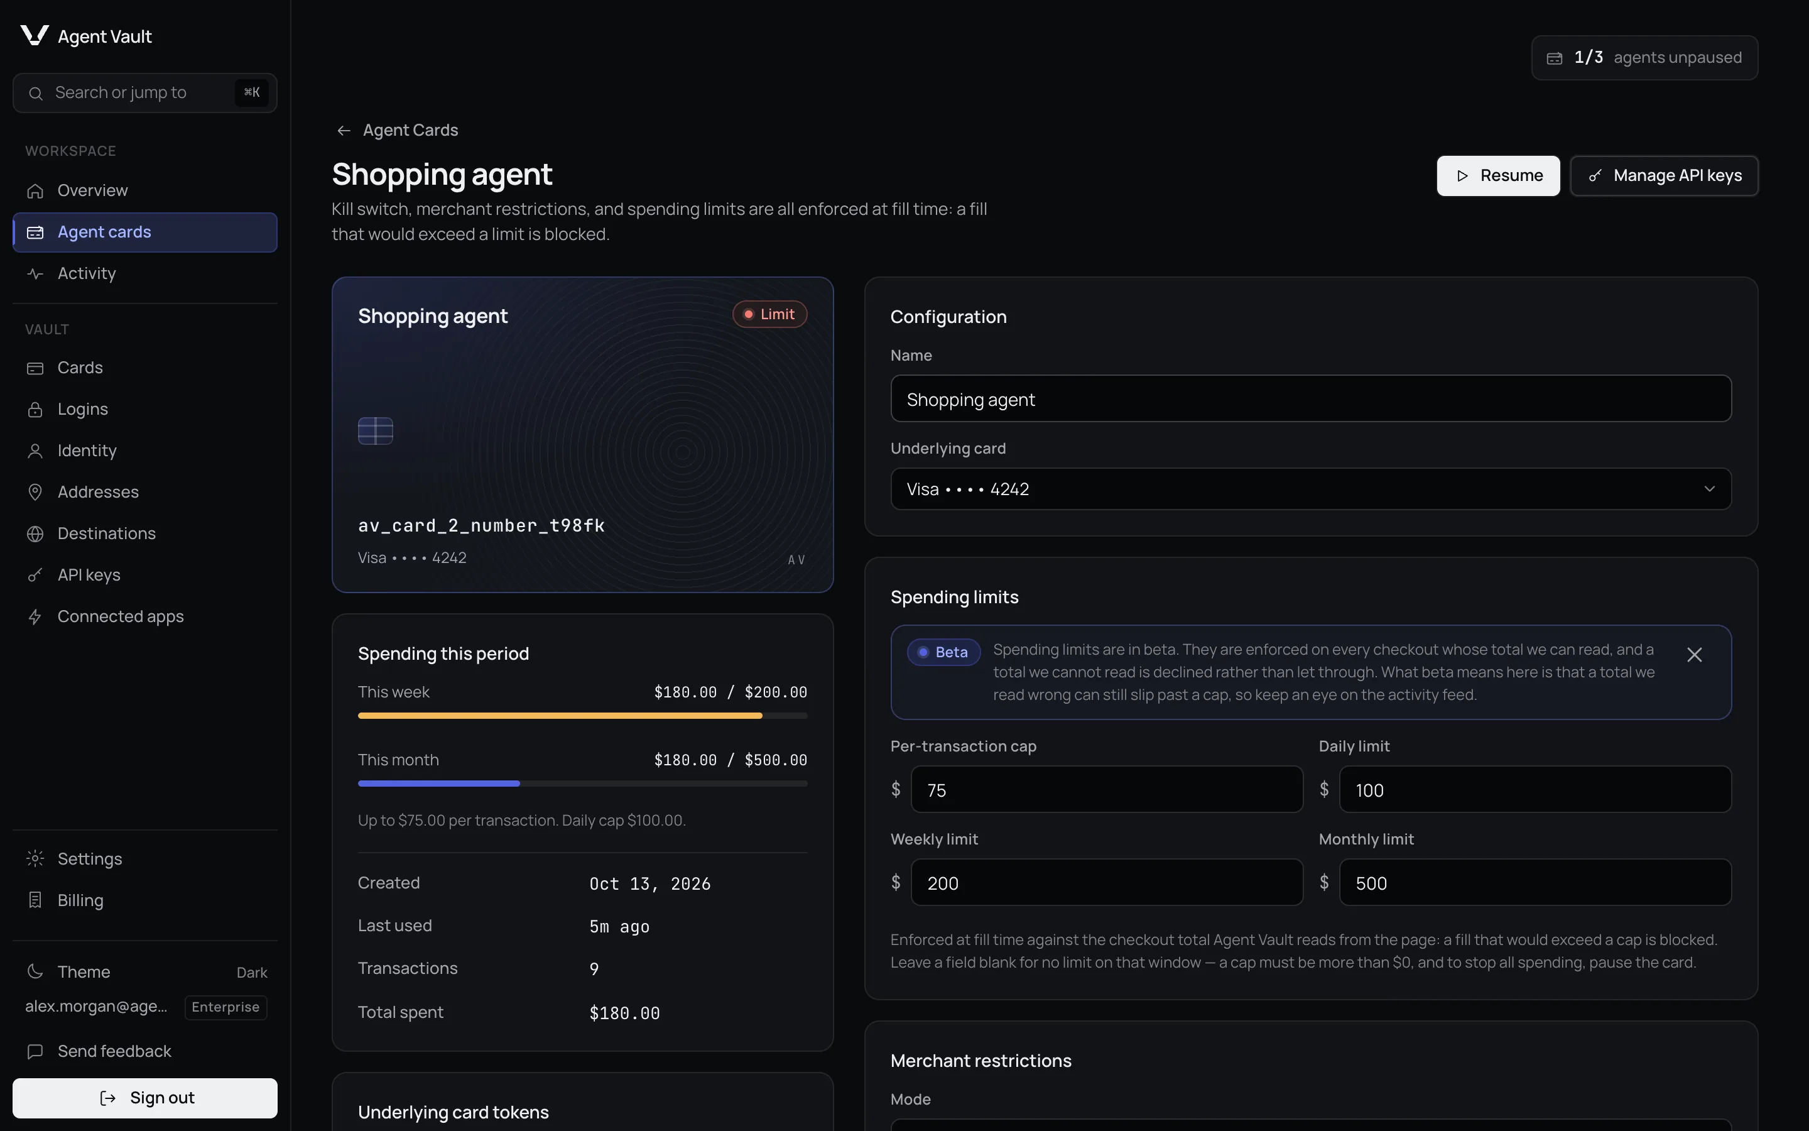
Task: Click the Search or jump to field
Action: pos(145,93)
